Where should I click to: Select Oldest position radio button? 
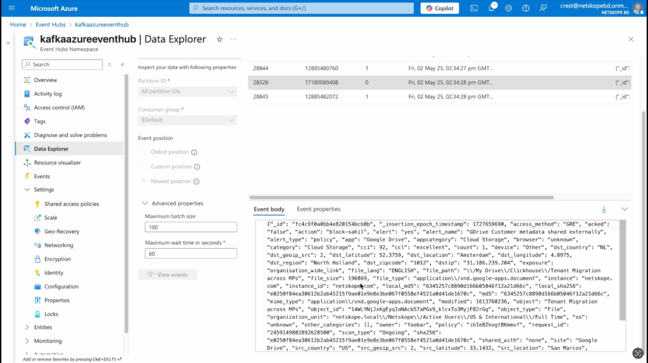coord(144,152)
